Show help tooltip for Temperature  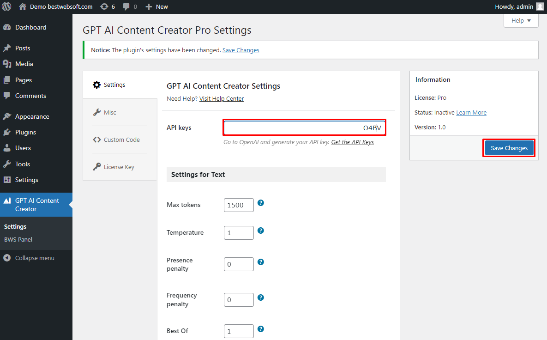(x=261, y=231)
